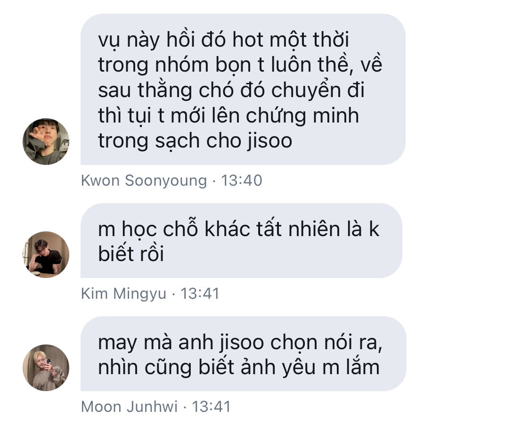Select Moon Junhwi's message bubble
This screenshot has height=426, width=530.
tap(244, 353)
